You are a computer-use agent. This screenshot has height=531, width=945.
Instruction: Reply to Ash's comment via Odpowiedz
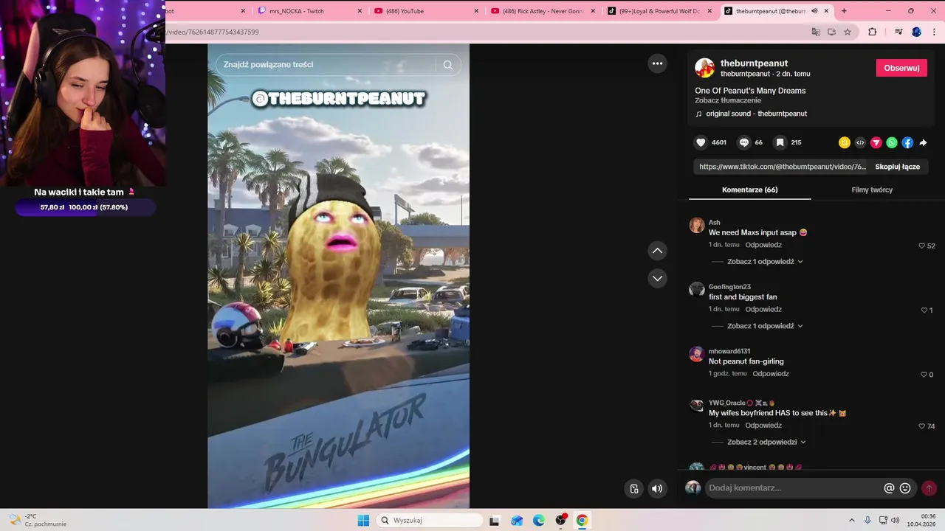point(763,245)
